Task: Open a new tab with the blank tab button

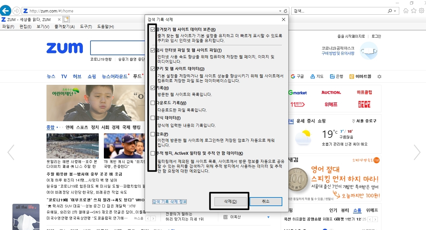Action: click(66, 19)
